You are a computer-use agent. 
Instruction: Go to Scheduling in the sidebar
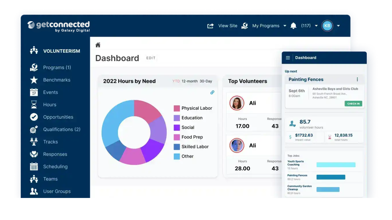(55, 166)
